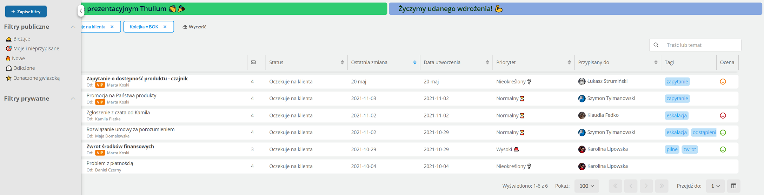764x195 pixels.
Task: Click question mark priority icon for Problem z płatnością
Action: [x=529, y=166]
